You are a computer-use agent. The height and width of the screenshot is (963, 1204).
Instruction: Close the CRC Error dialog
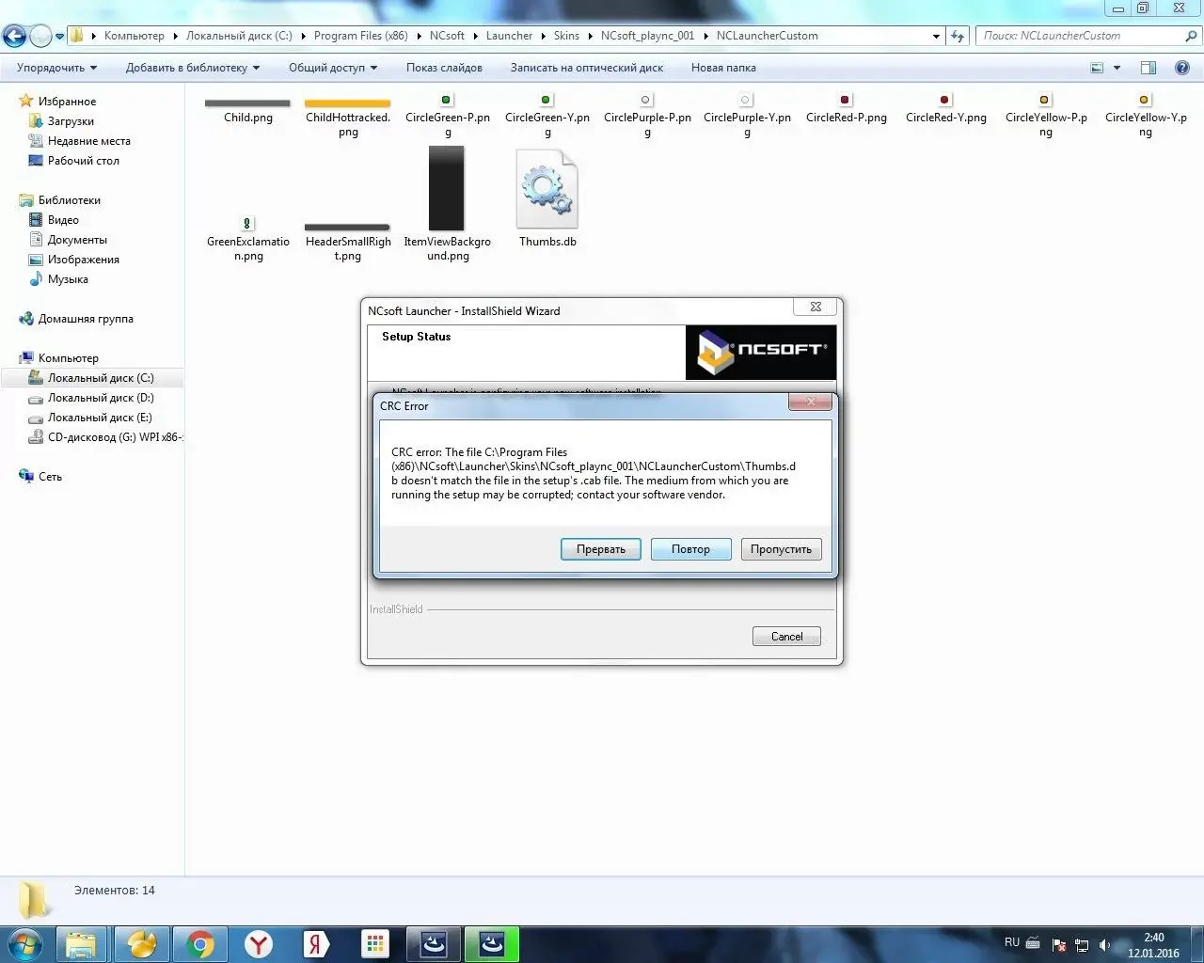click(x=810, y=403)
